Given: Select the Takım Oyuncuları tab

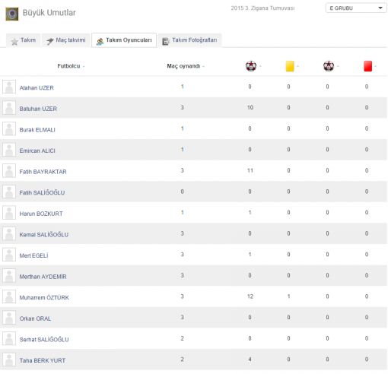Looking at the screenshot, I should [124, 40].
